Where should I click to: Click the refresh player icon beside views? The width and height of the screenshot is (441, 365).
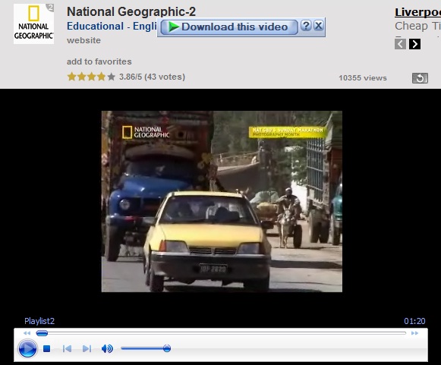coord(420,78)
